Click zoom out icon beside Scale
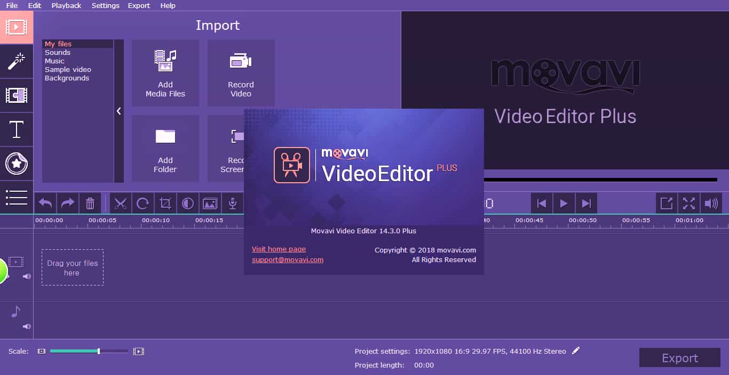Viewport: 729px width, 375px height. [42, 352]
